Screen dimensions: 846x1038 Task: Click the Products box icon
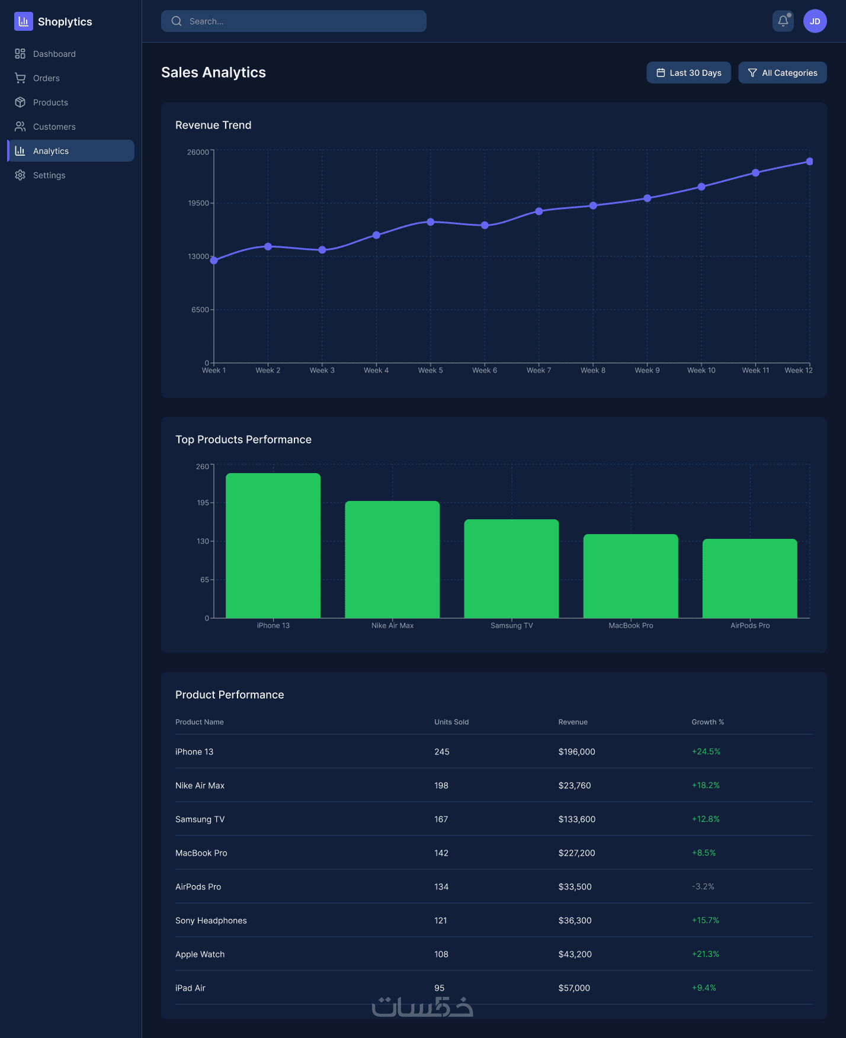click(20, 102)
